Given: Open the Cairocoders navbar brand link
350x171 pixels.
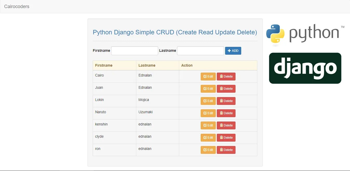Looking at the screenshot, I should tap(17, 7).
